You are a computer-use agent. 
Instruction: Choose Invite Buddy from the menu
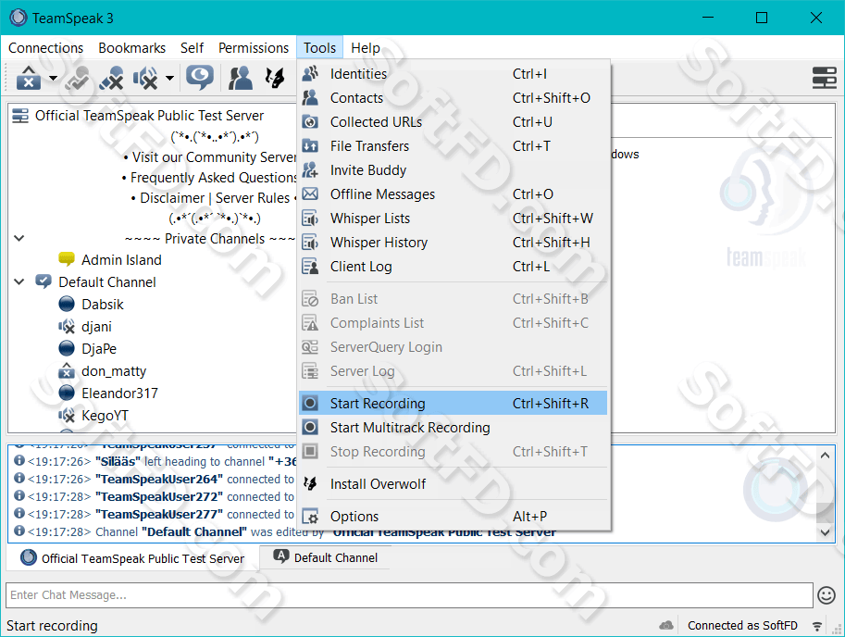pyautogui.click(x=454, y=170)
